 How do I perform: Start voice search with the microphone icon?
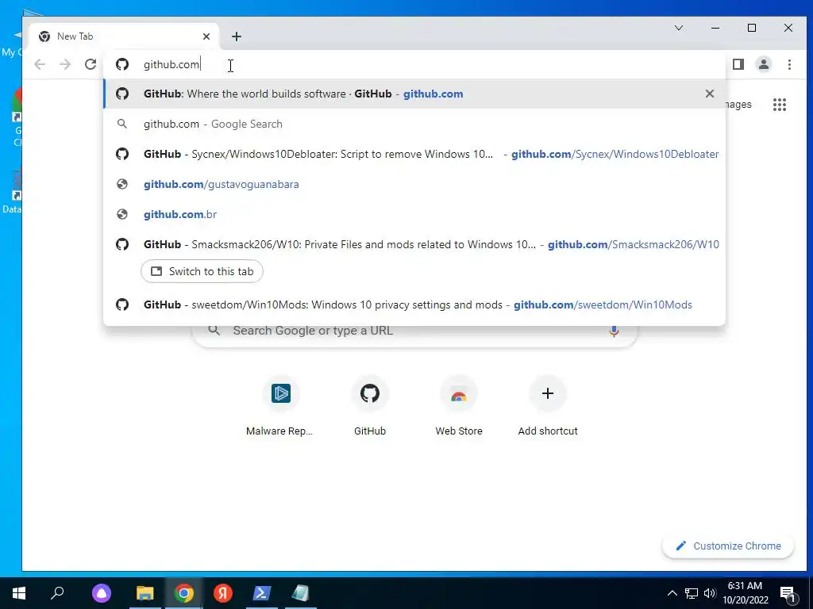614,331
